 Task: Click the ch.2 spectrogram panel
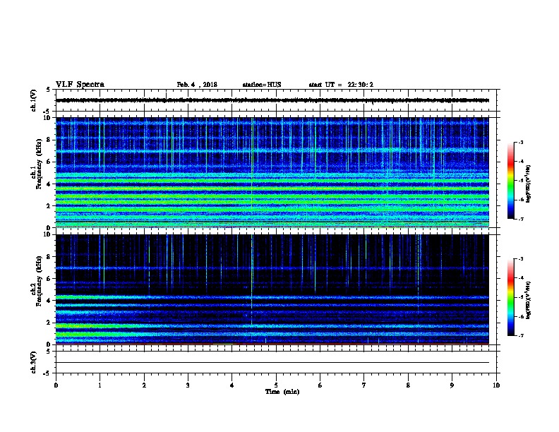[272, 289]
